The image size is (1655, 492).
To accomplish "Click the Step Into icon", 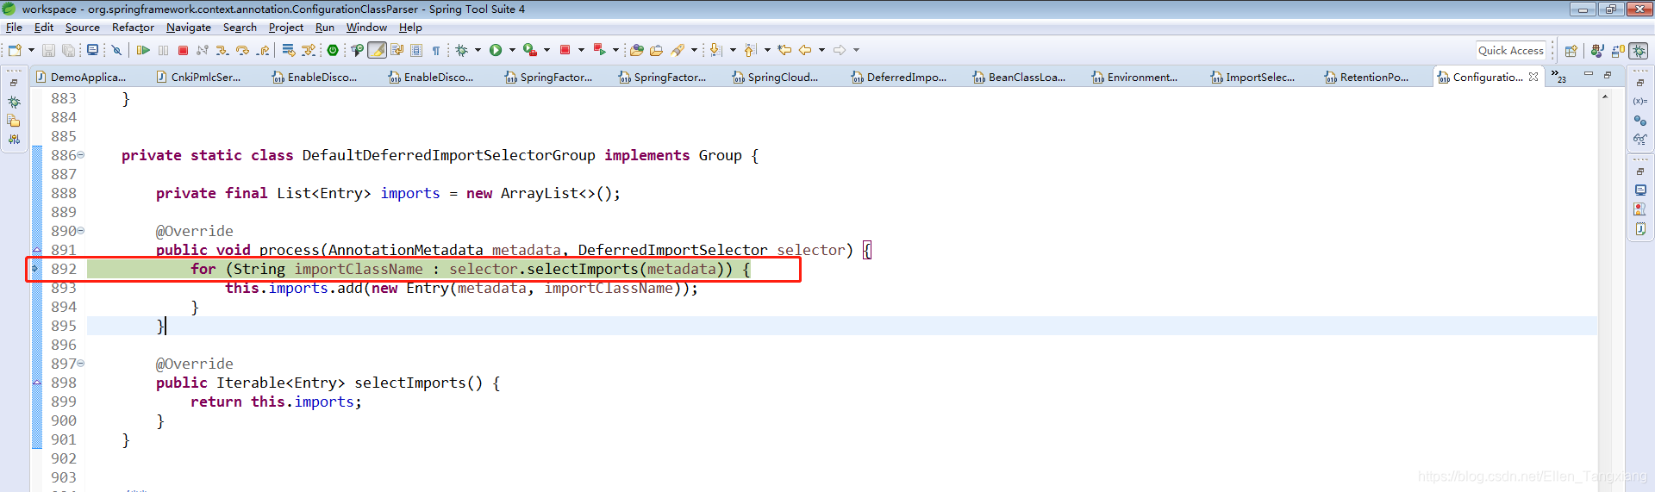I will pyautogui.click(x=222, y=50).
